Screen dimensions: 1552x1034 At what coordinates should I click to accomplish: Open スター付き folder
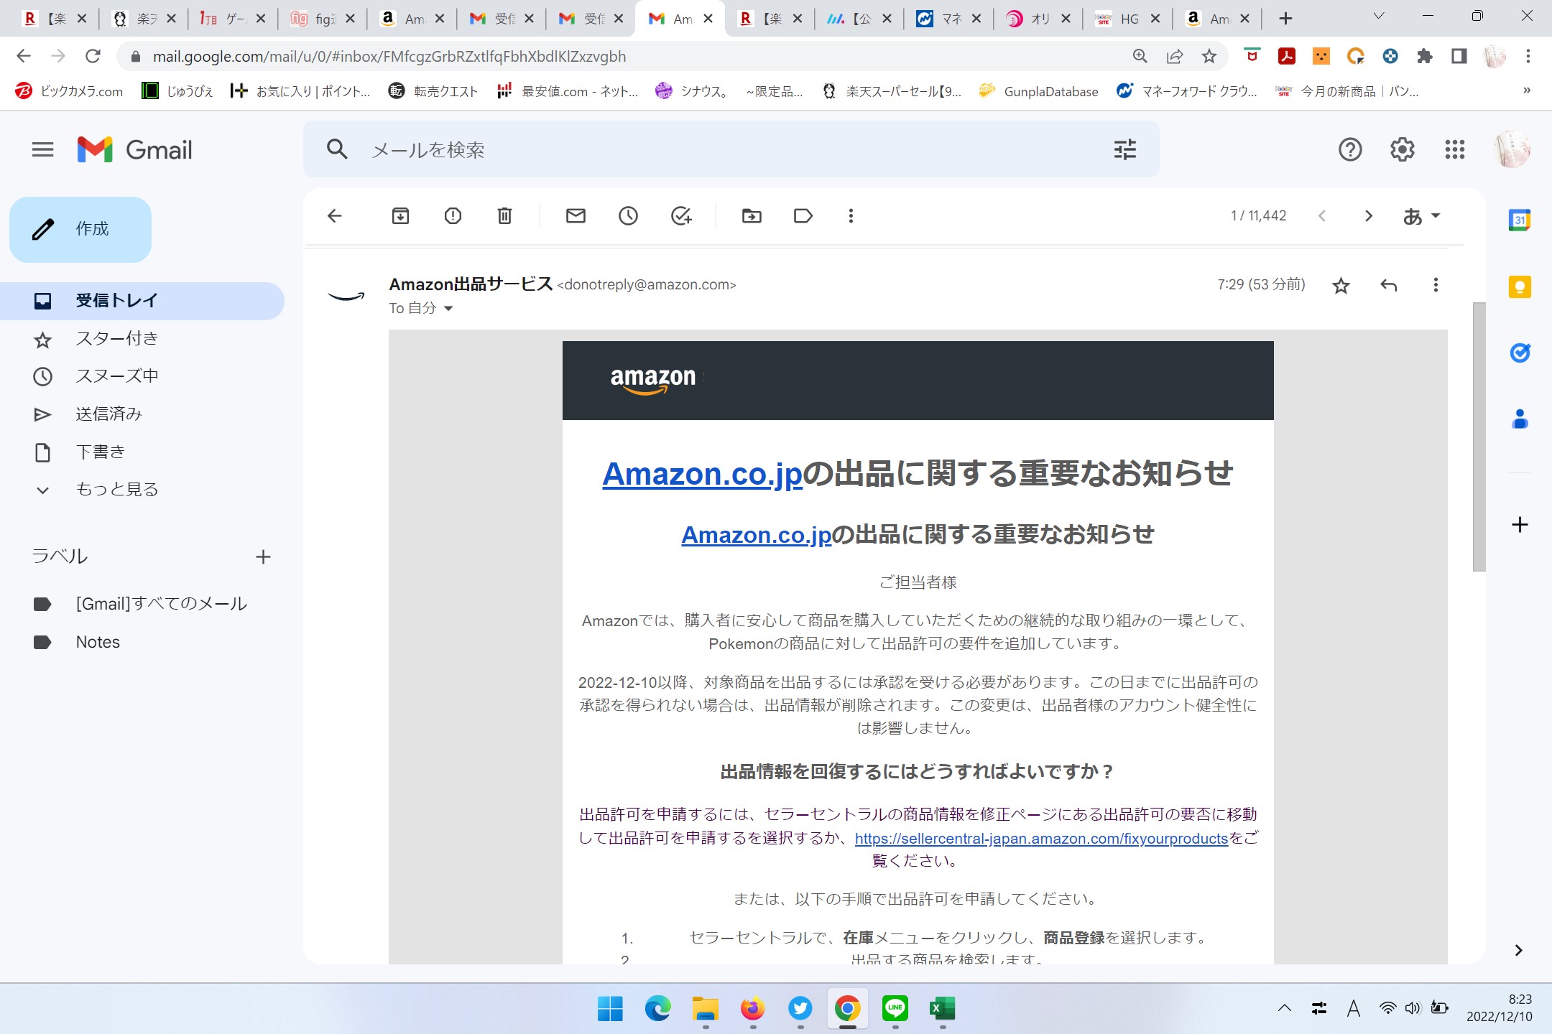point(142,339)
